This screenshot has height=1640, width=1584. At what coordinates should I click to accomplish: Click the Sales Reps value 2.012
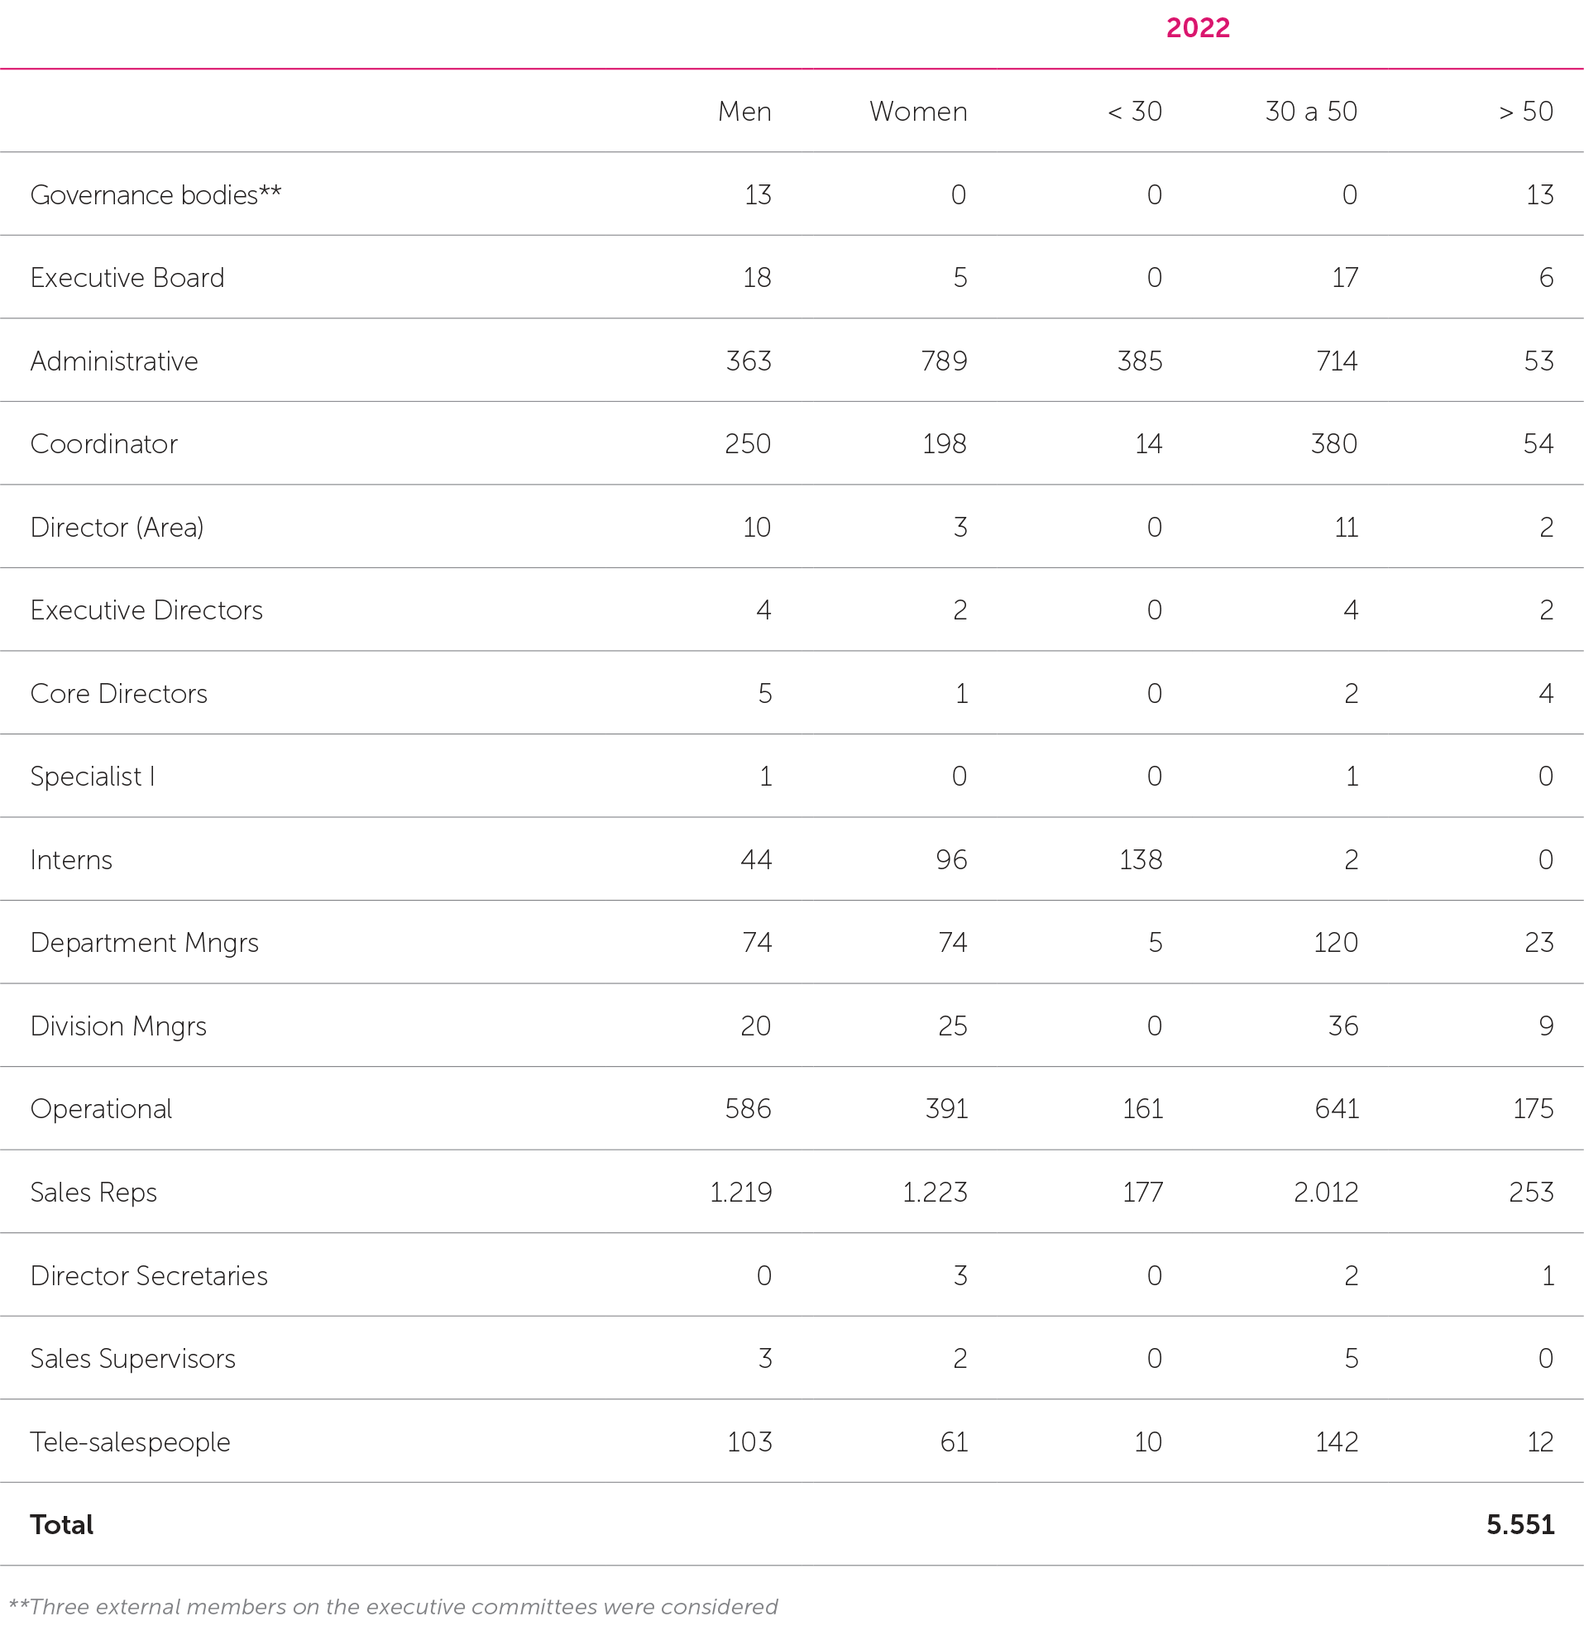[x=1325, y=1192]
